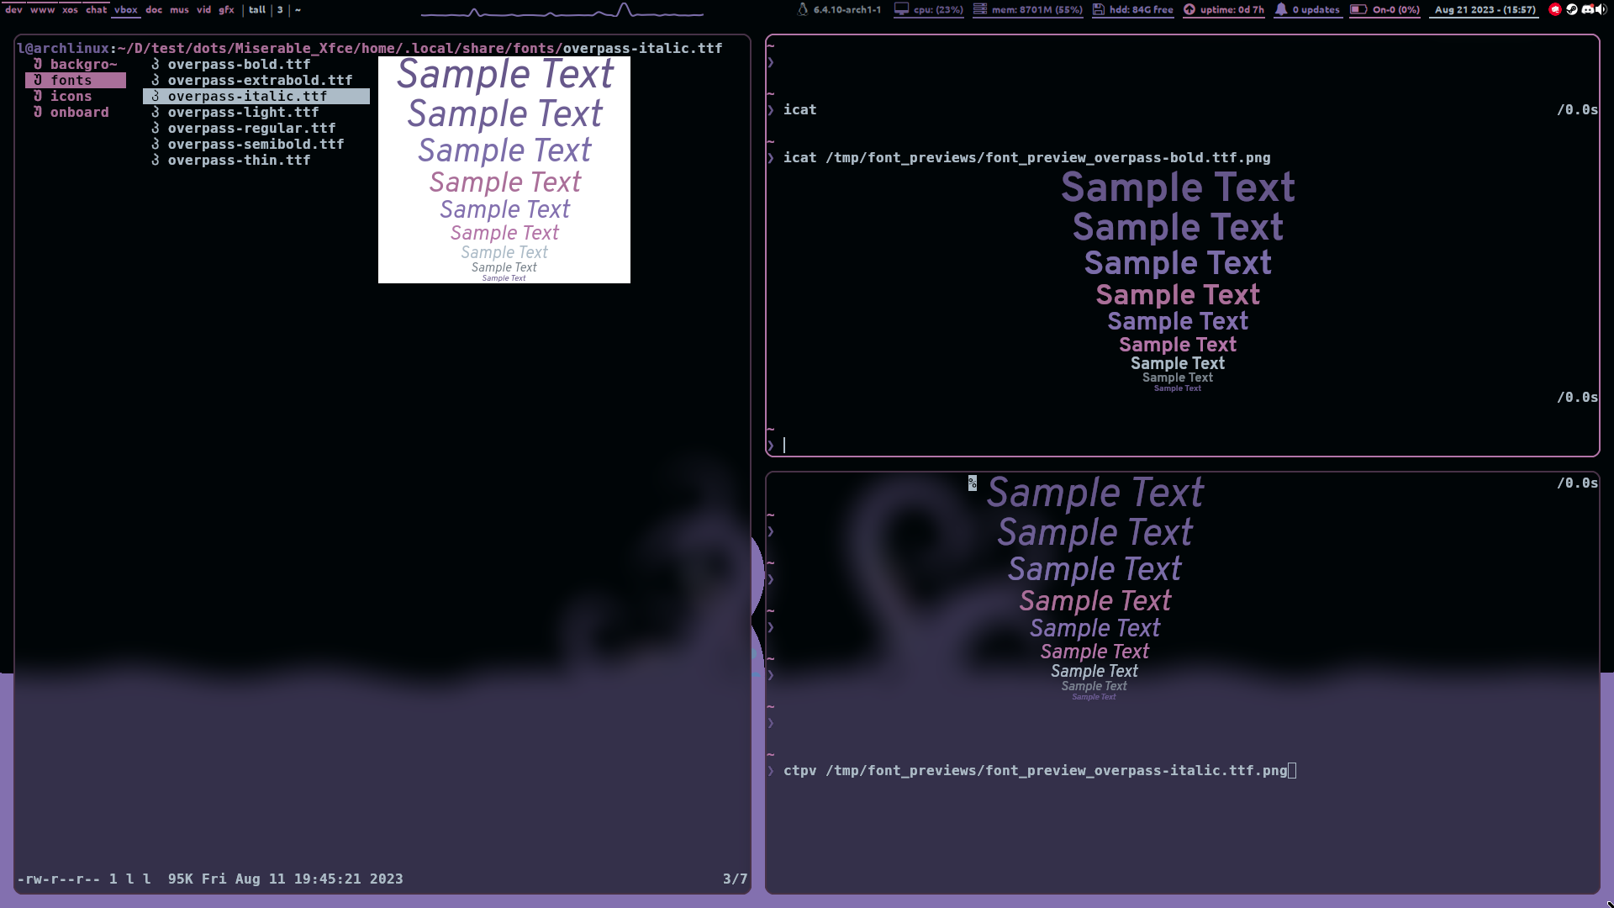
Task: Toggle the vbox workspace tag
Action: [125, 10]
